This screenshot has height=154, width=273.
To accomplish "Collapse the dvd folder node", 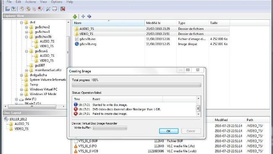I will point(21,22).
